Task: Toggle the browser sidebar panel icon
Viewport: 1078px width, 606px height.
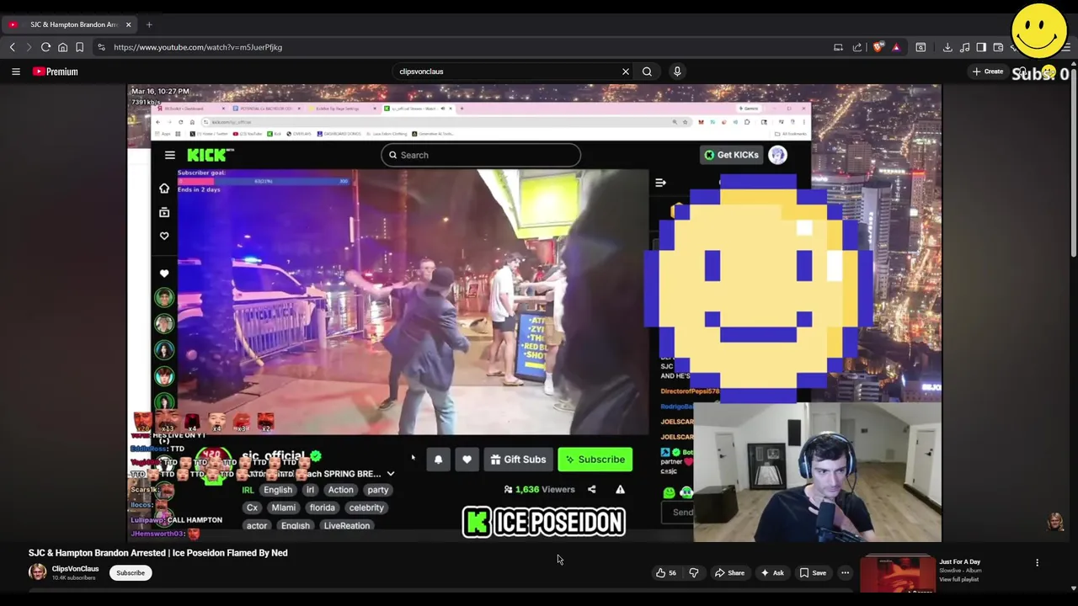Action: coord(981,47)
